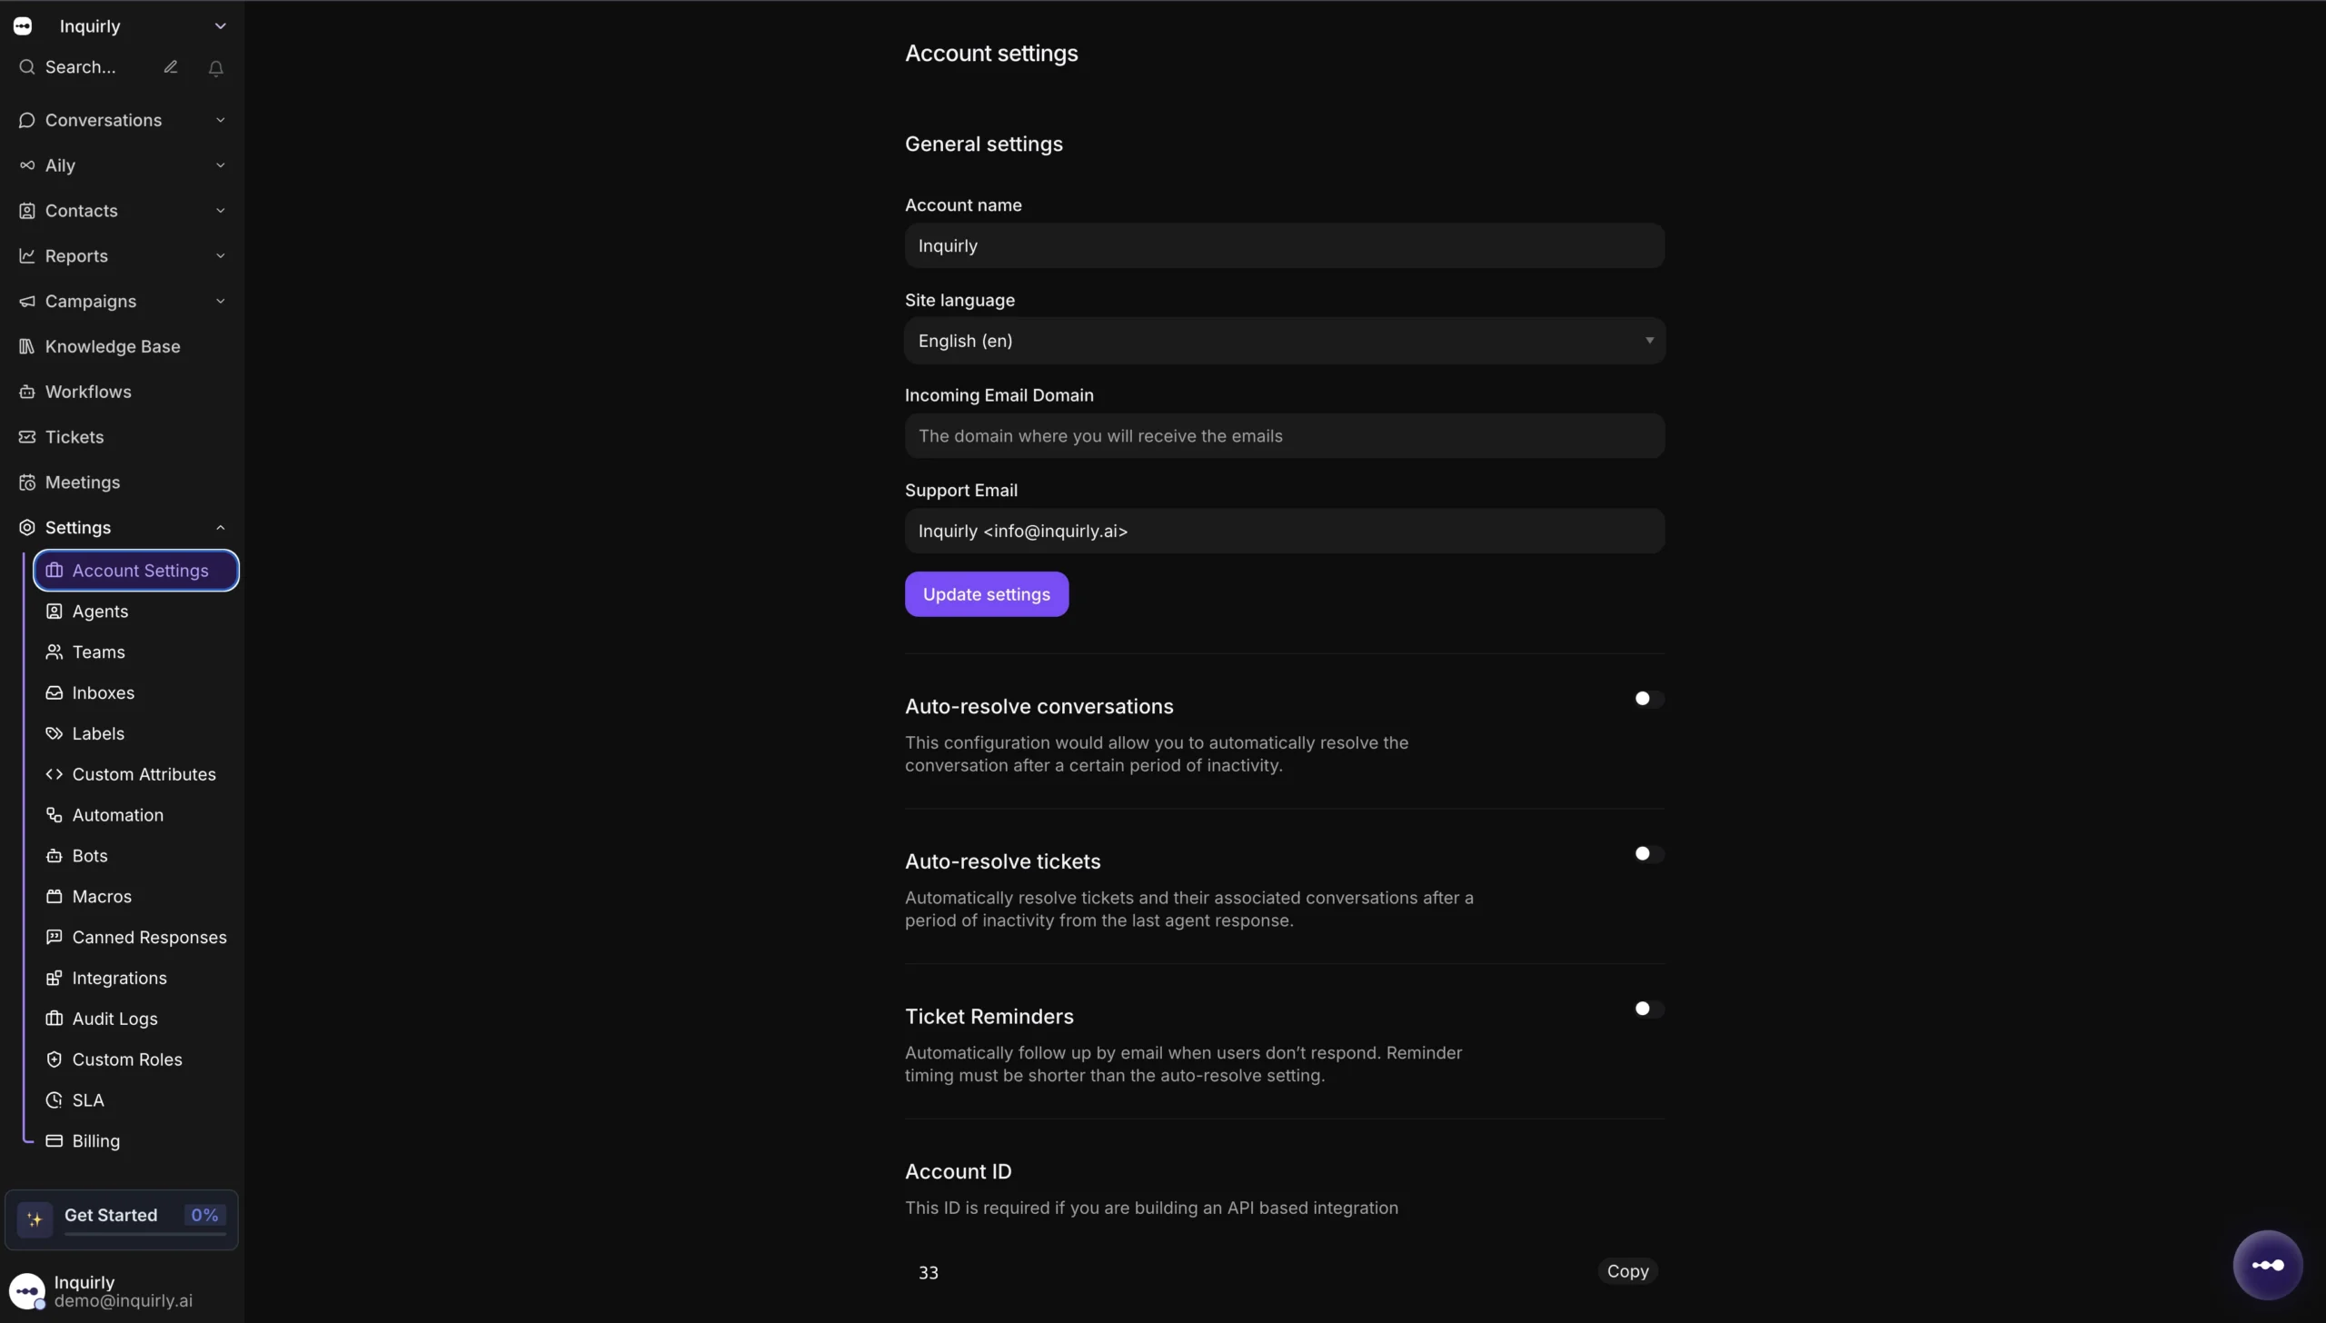Click the Inquirly user avatar
The width and height of the screenshot is (2326, 1323).
coord(26,1291)
